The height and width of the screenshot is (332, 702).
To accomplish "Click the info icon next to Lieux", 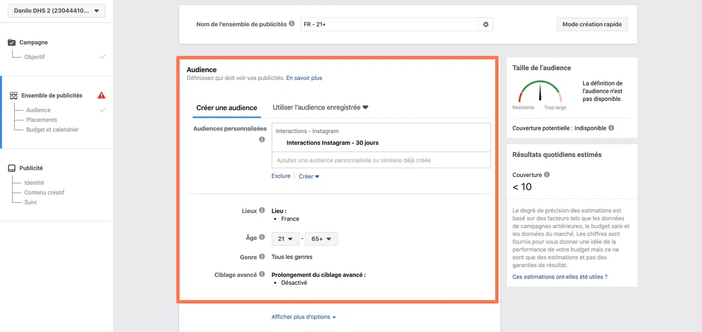I will click(x=262, y=211).
